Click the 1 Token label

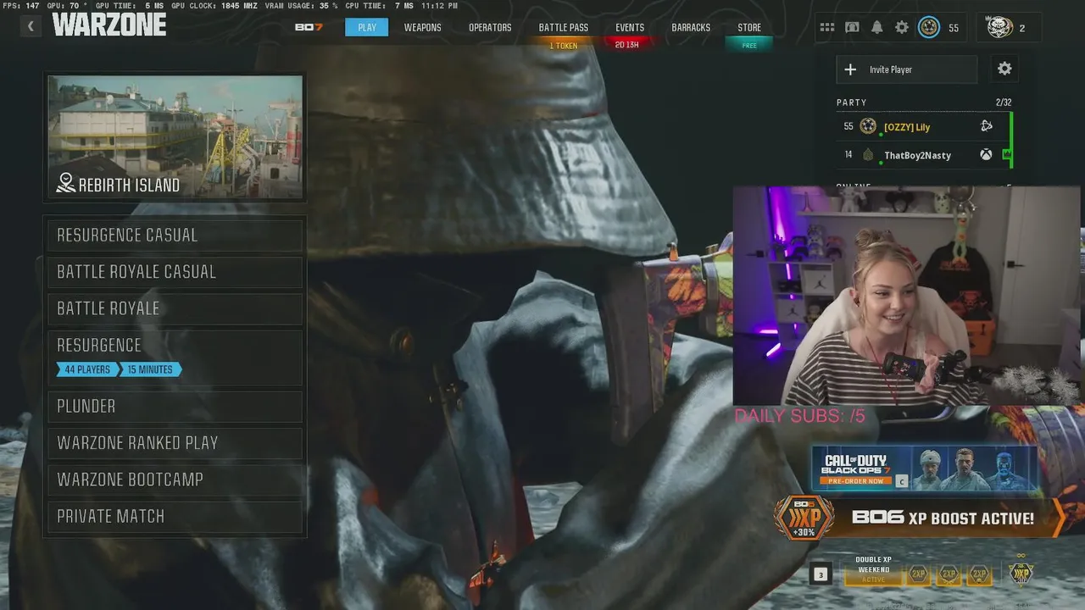564,46
